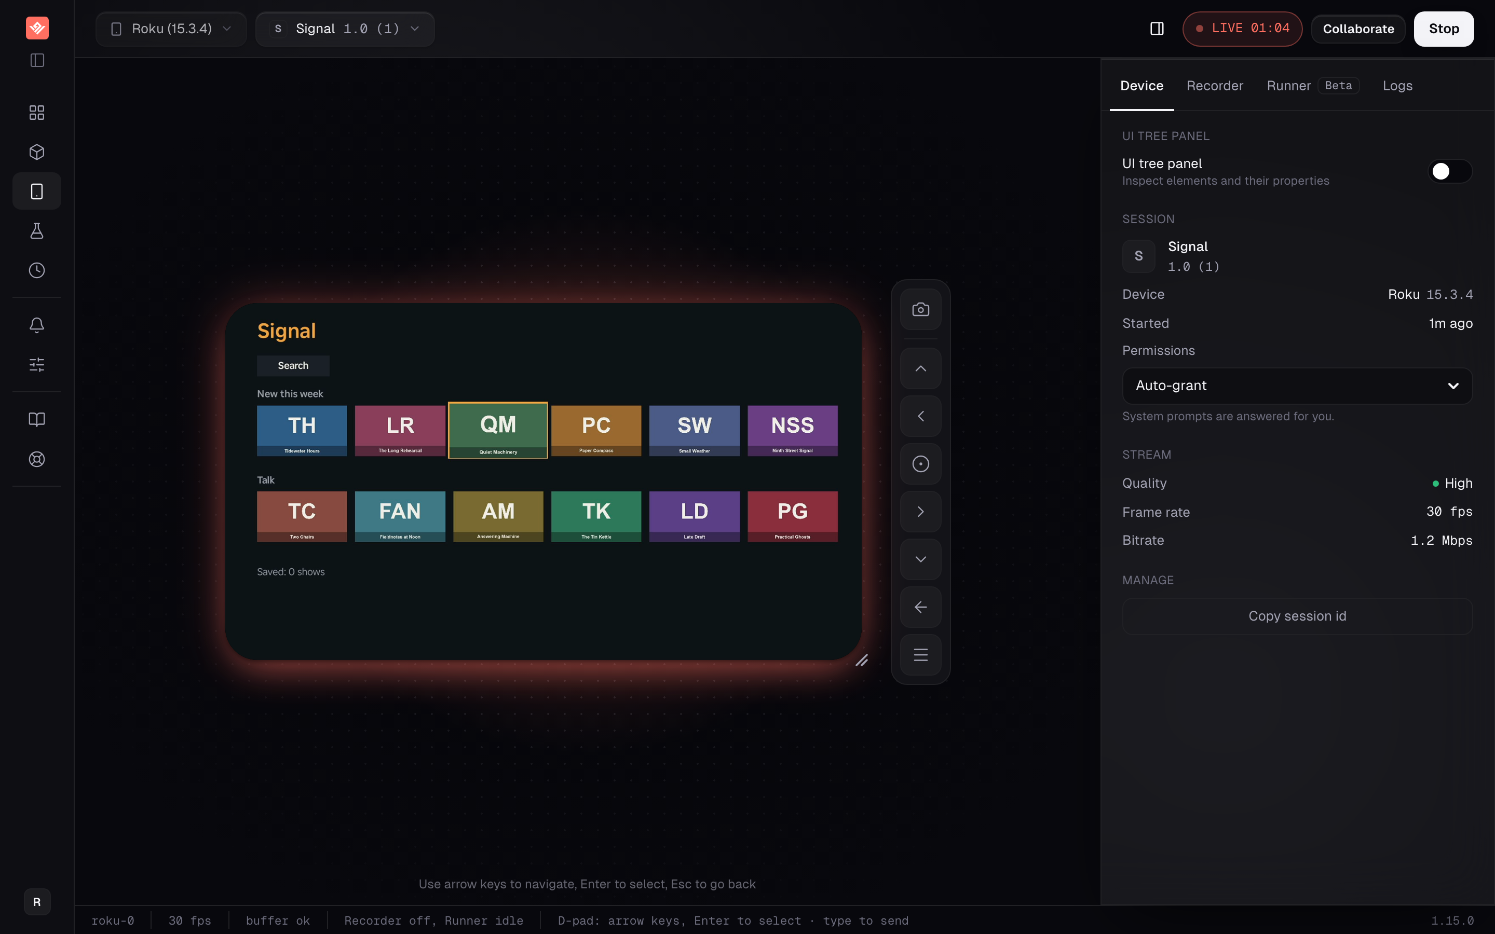Click the 'Talk' row heading
Screen dimensions: 1495x934
266,480
